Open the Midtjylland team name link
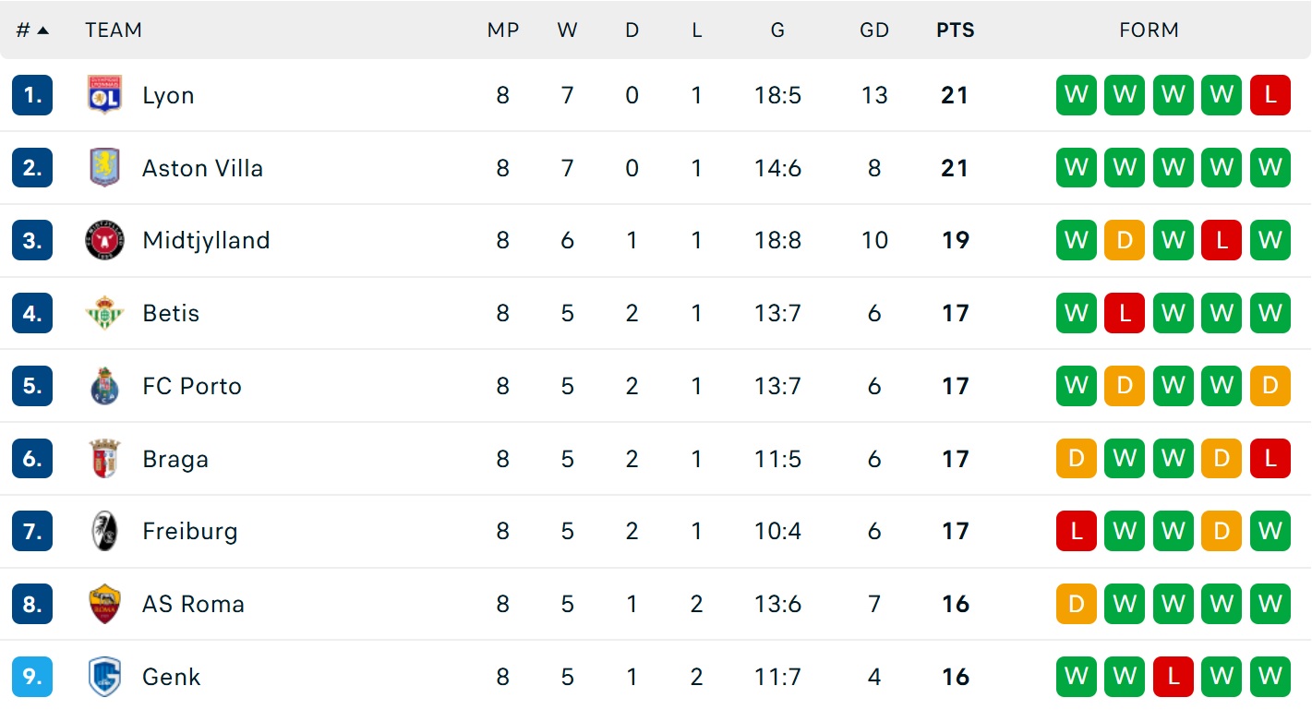1312x710 pixels. point(206,241)
